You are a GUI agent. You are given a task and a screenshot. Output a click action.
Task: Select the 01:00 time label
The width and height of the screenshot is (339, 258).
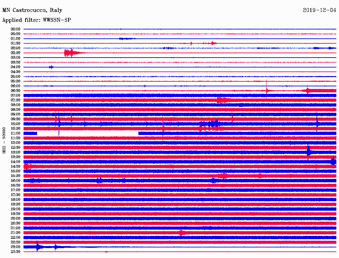pos(16,38)
